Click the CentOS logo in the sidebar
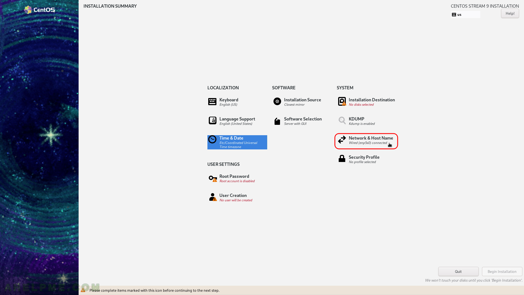This screenshot has width=524, height=295. [39, 10]
